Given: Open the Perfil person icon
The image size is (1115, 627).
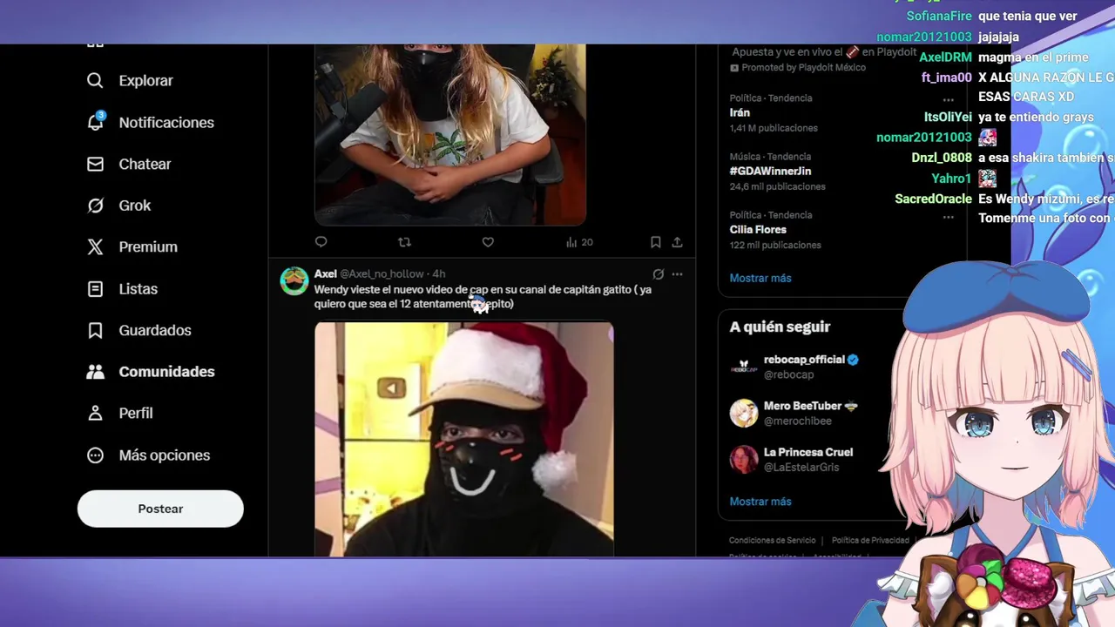Looking at the screenshot, I should (x=95, y=414).
